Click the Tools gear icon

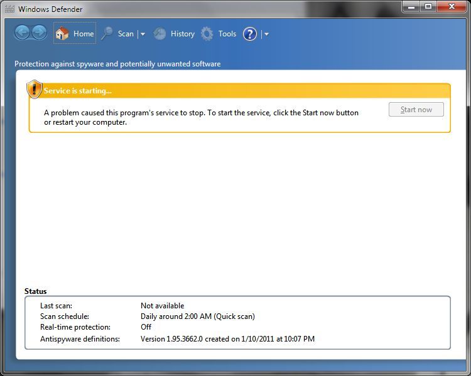click(207, 34)
